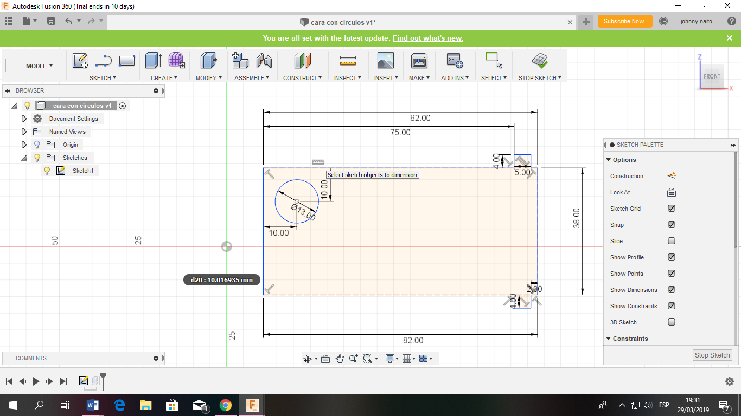Enable the Slice checkbox
Viewport: 741px width, 416px height.
672,241
